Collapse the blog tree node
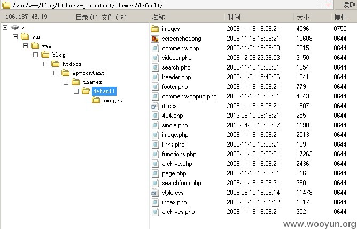This screenshot has width=357, height=229. click(35, 55)
